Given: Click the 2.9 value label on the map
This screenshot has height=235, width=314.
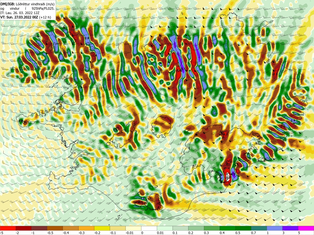Looking at the screenshot, I should pyautogui.click(x=87, y=38).
